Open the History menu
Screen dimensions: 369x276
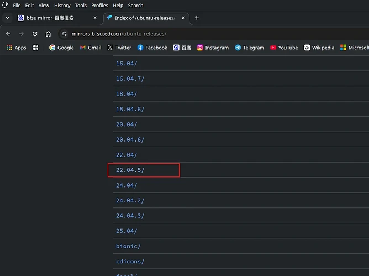(x=62, y=5)
